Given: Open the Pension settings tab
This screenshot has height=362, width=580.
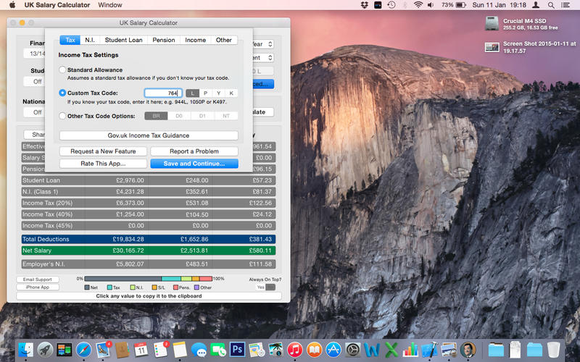Looking at the screenshot, I should (164, 41).
